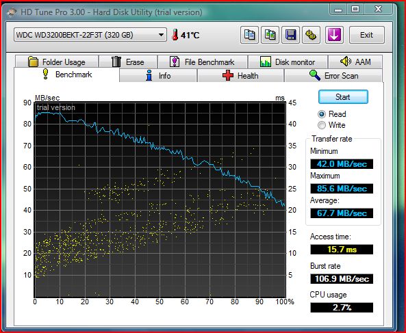Open the Error Scan tab
This screenshot has width=406, height=333.
333,75
